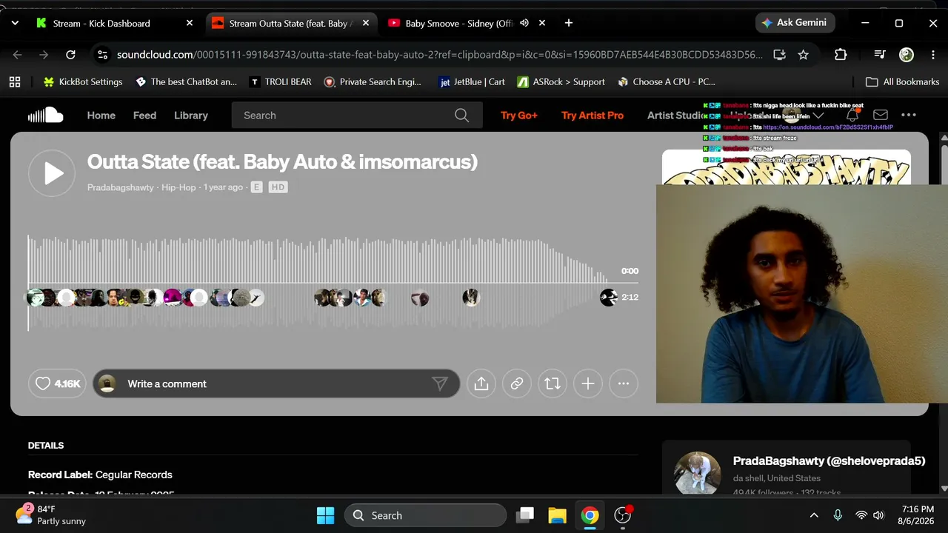Show hidden system tray icons
Screen dimensions: 948x533
click(814, 515)
